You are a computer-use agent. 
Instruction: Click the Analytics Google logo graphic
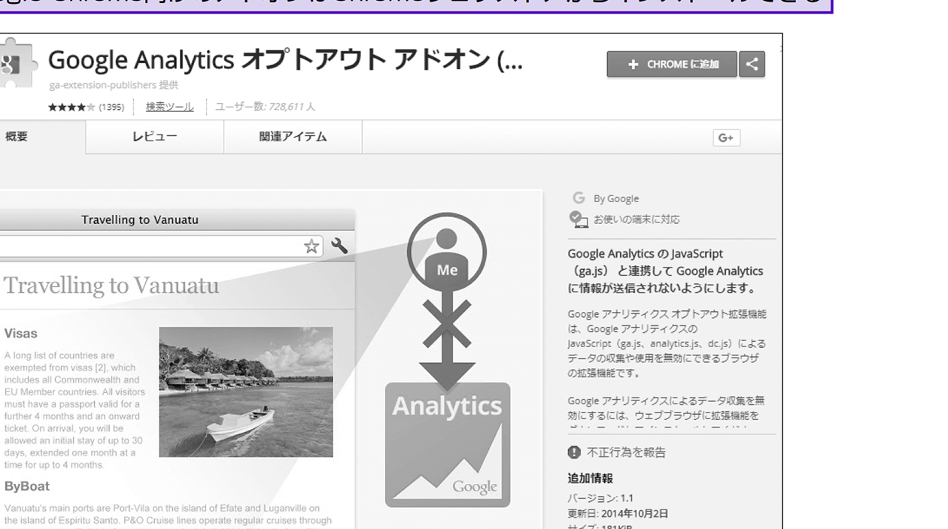448,445
